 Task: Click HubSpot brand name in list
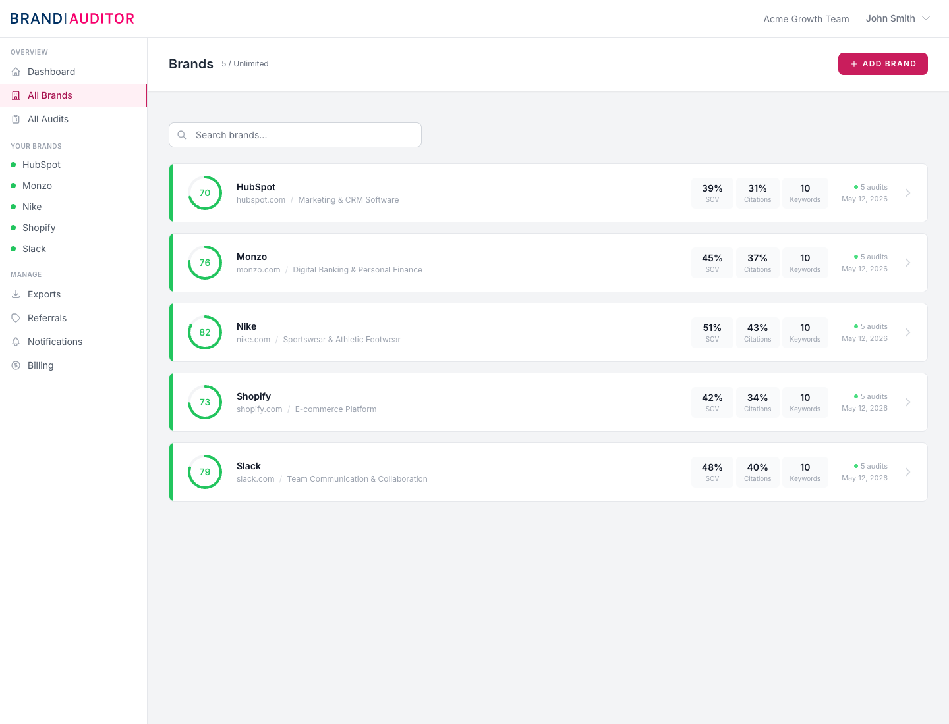coord(256,187)
